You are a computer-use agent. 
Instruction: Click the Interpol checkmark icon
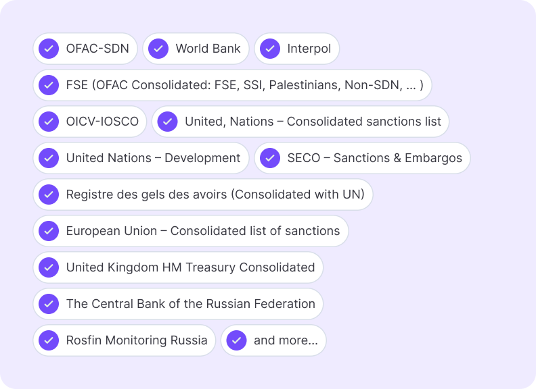pyautogui.click(x=270, y=49)
